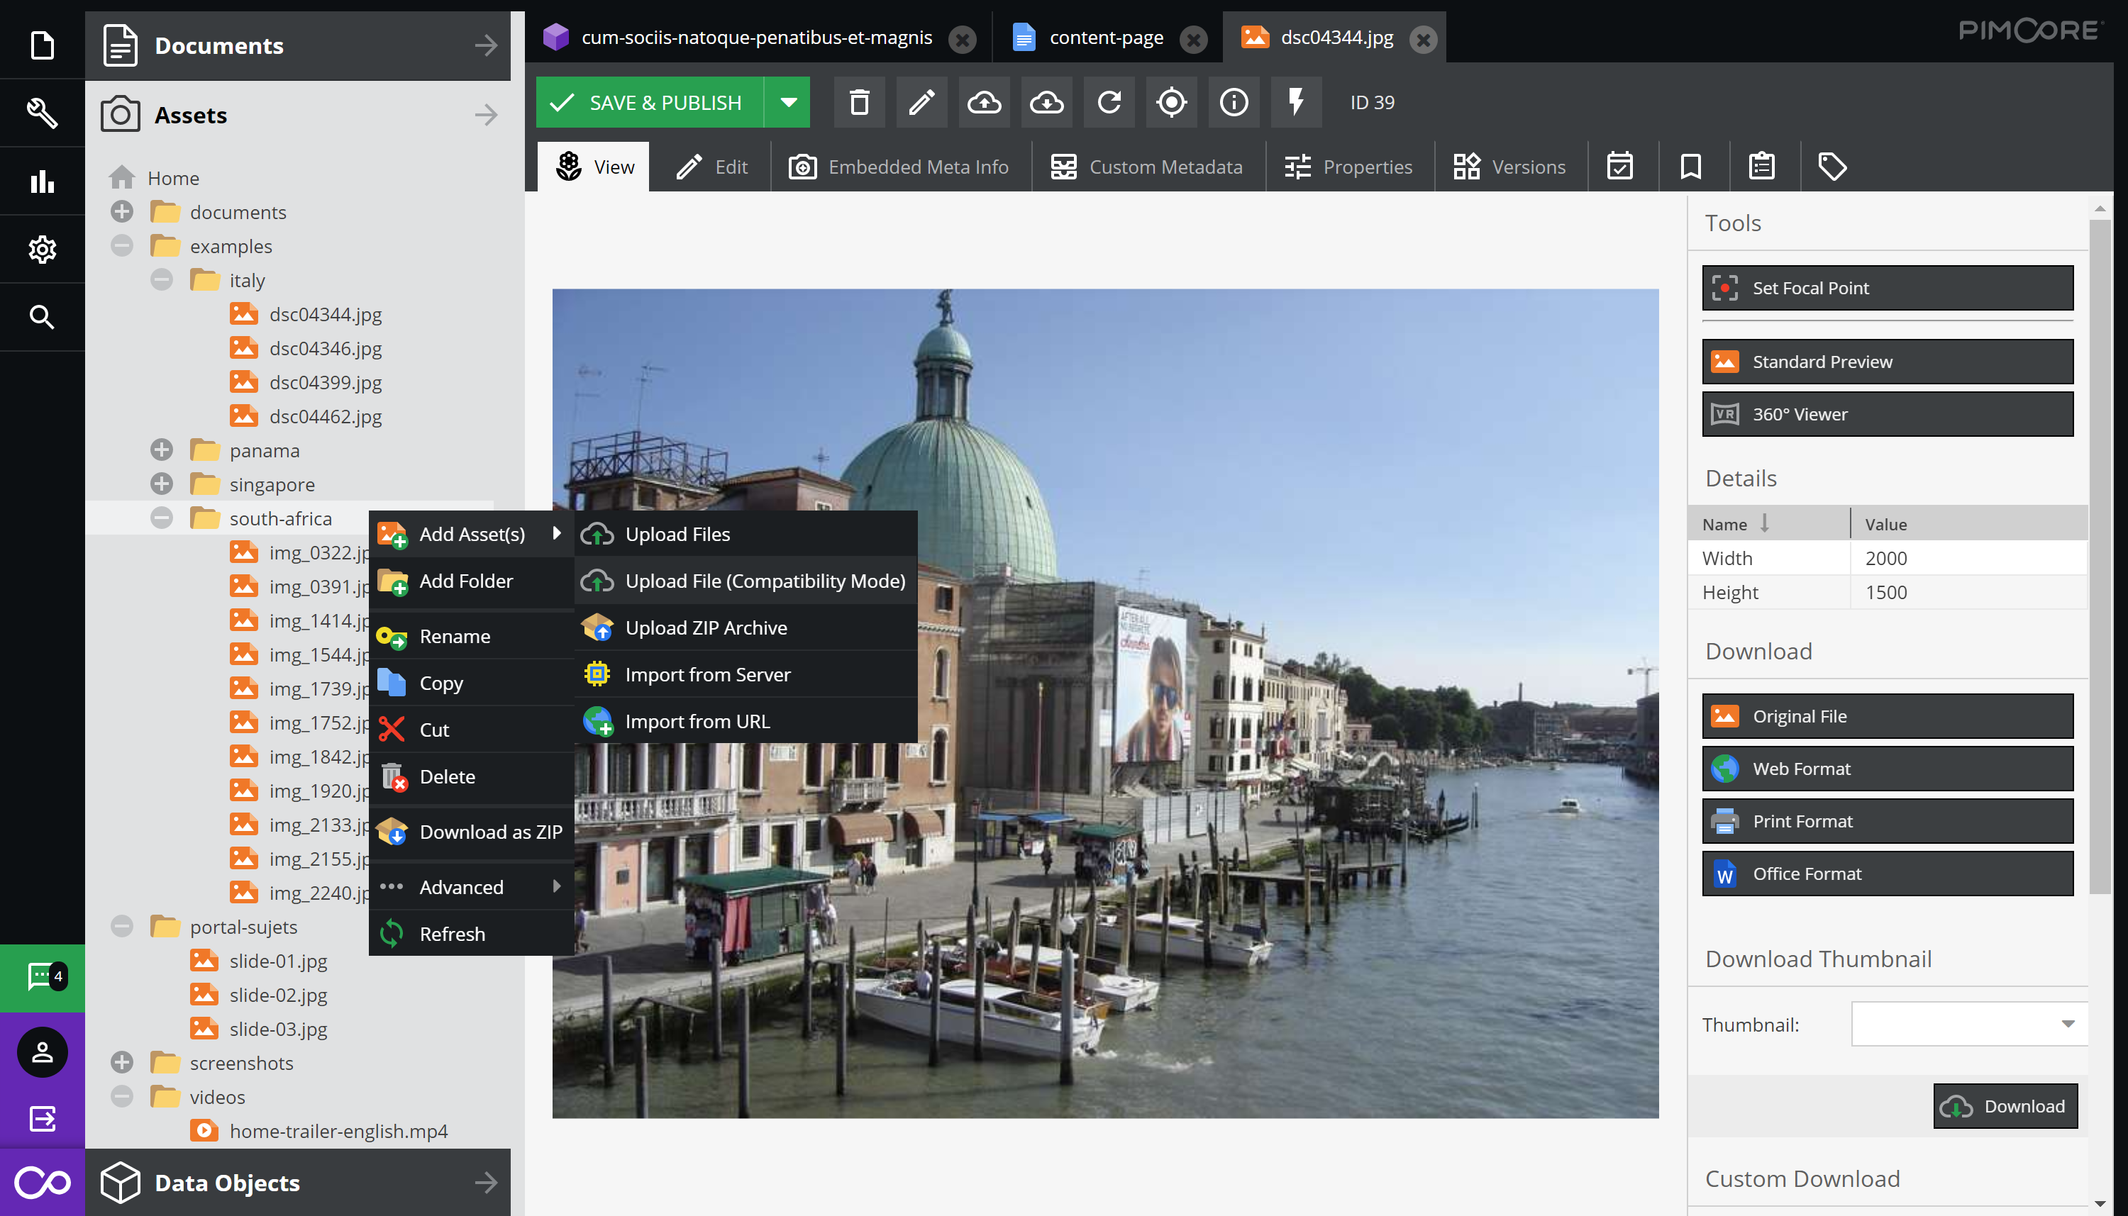Image resolution: width=2128 pixels, height=1216 pixels.
Task: Open Standard Preview for asset
Action: coord(1888,361)
